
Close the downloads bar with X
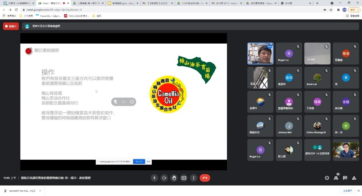(358, 191)
